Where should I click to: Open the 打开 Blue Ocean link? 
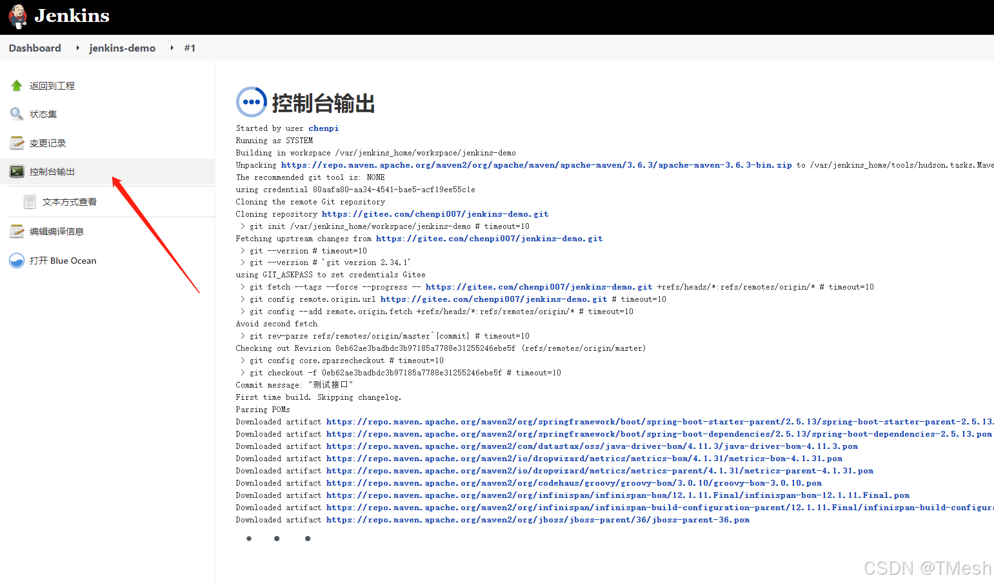coord(63,261)
